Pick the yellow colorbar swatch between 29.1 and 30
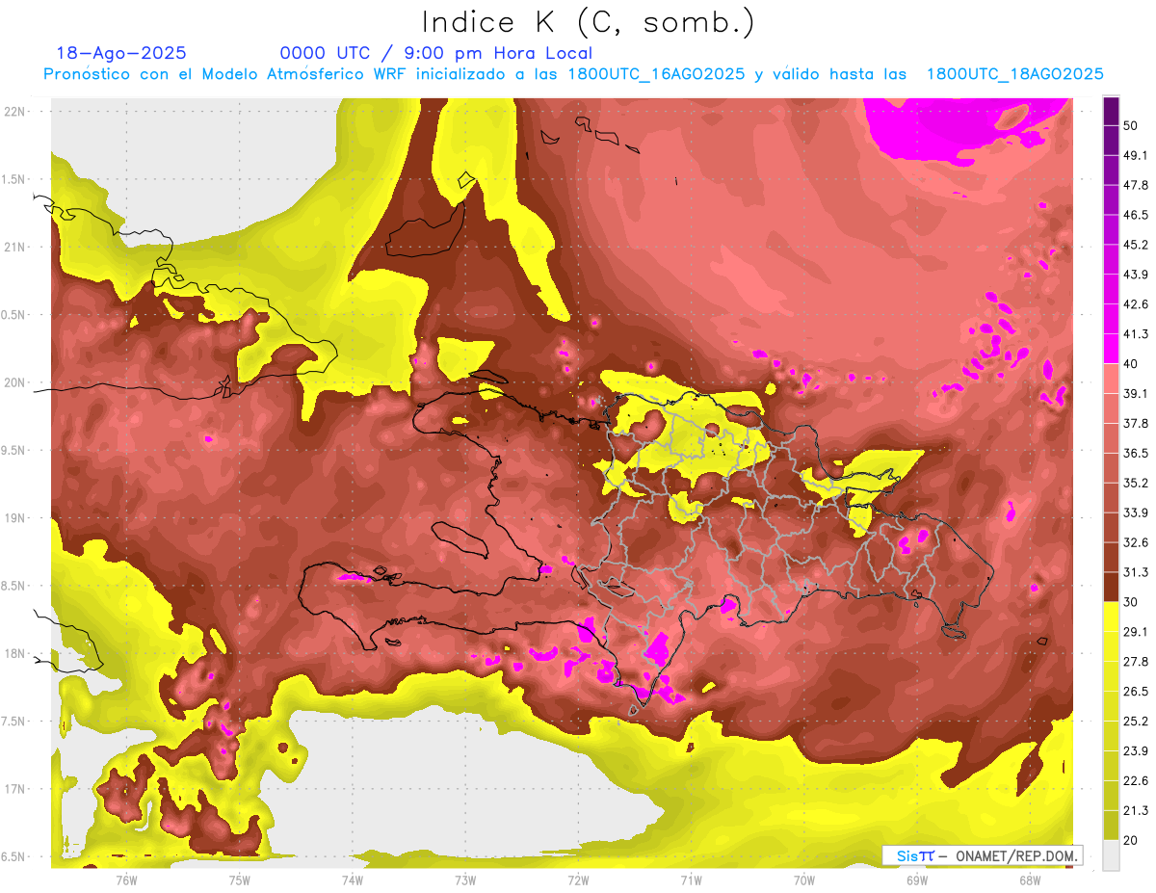Image resolution: width=1156 pixels, height=893 pixels. click(x=1111, y=617)
